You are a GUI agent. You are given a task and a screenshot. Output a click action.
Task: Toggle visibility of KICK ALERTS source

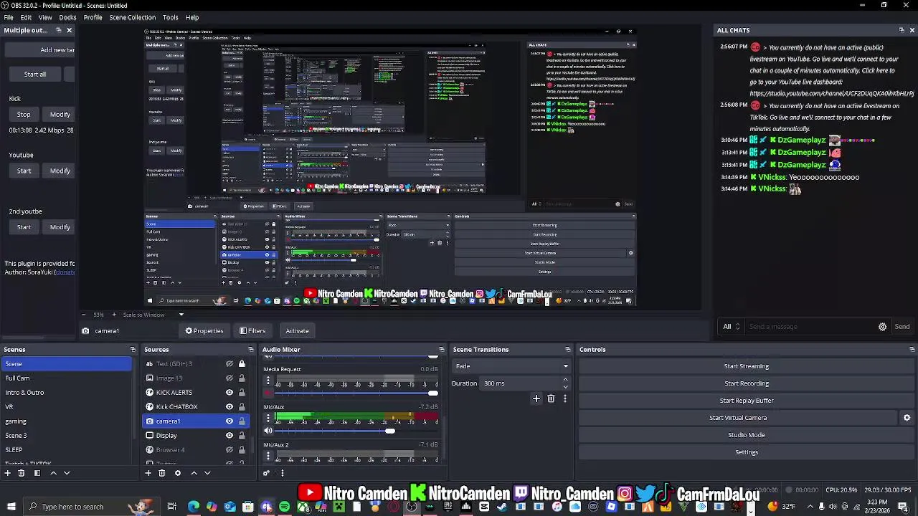coord(229,393)
